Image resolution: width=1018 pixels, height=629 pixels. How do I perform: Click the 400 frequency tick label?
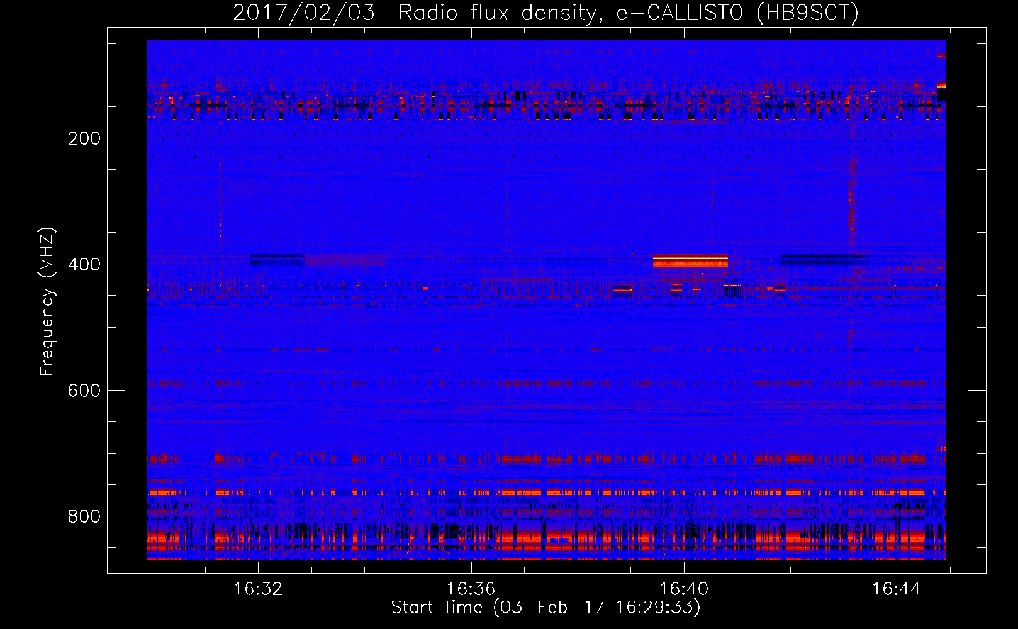point(84,264)
